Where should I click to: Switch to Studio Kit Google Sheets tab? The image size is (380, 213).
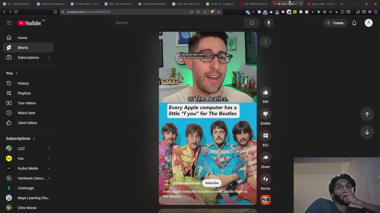(220, 4)
